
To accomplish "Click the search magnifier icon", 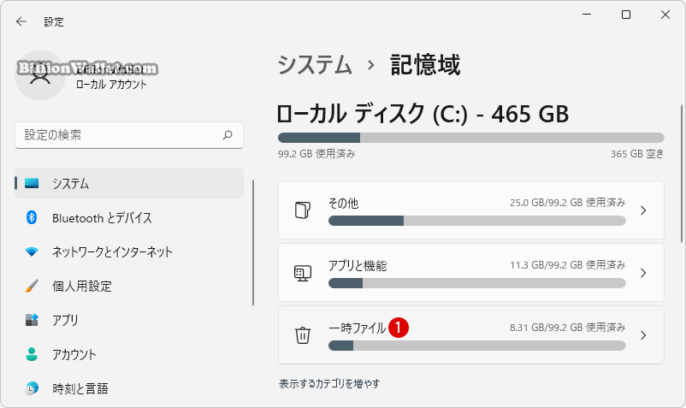I will (228, 135).
